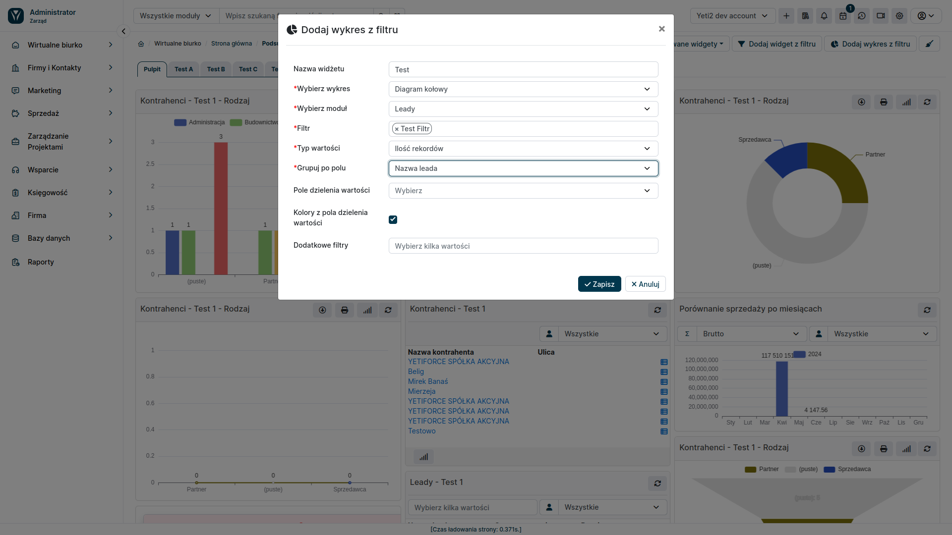This screenshot has width=952, height=535.
Task: Refresh Kontrahenci - Test 1 list widget
Action: (x=657, y=310)
